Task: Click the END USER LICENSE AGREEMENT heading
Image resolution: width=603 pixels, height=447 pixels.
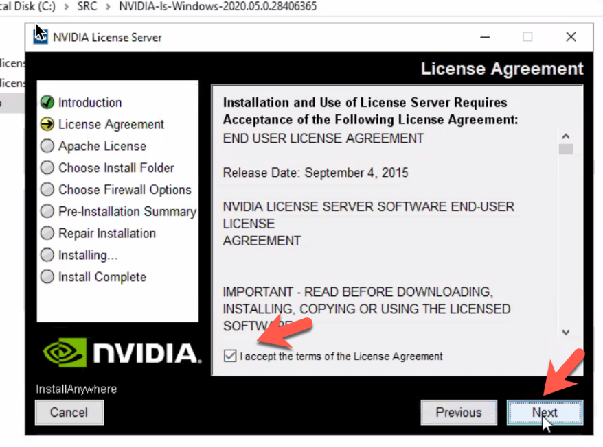Action: (323, 138)
